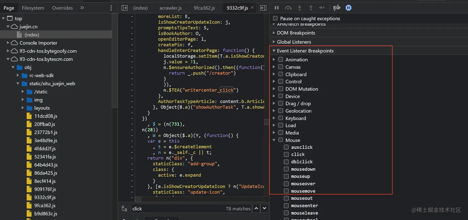Toggle the debugger sidebar icon
This screenshot has height=220, width=468.
pyautogui.click(x=263, y=8)
